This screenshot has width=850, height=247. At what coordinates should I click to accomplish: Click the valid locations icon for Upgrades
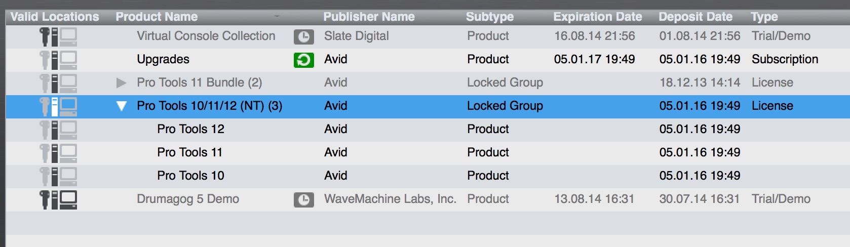[58, 60]
